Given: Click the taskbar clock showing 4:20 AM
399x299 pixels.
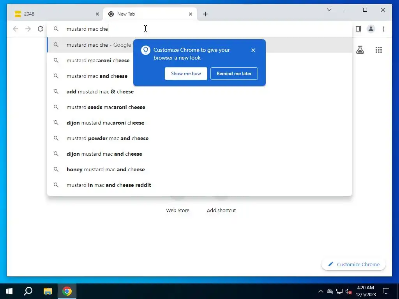Looking at the screenshot, I should 365,291.
